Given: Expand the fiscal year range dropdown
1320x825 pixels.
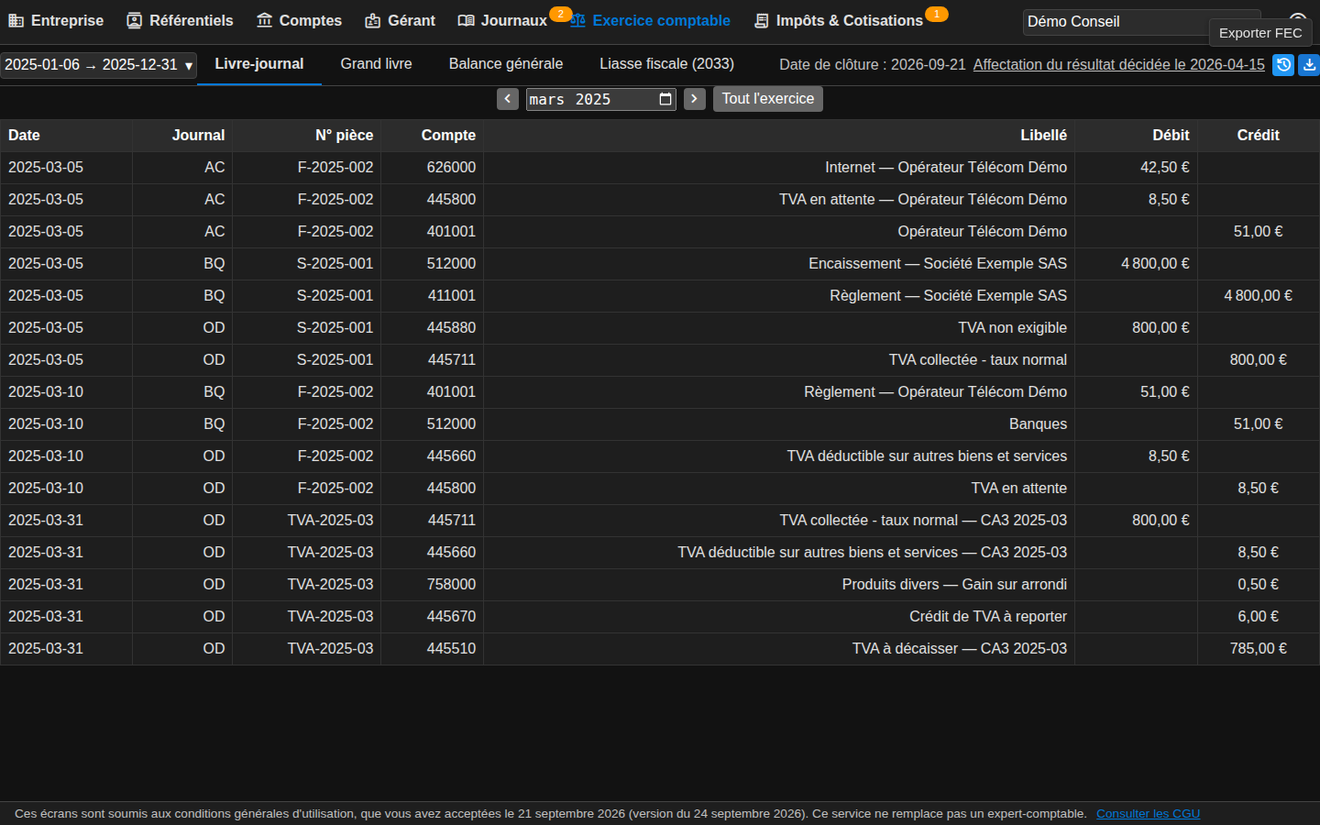Looking at the screenshot, I should (98, 65).
